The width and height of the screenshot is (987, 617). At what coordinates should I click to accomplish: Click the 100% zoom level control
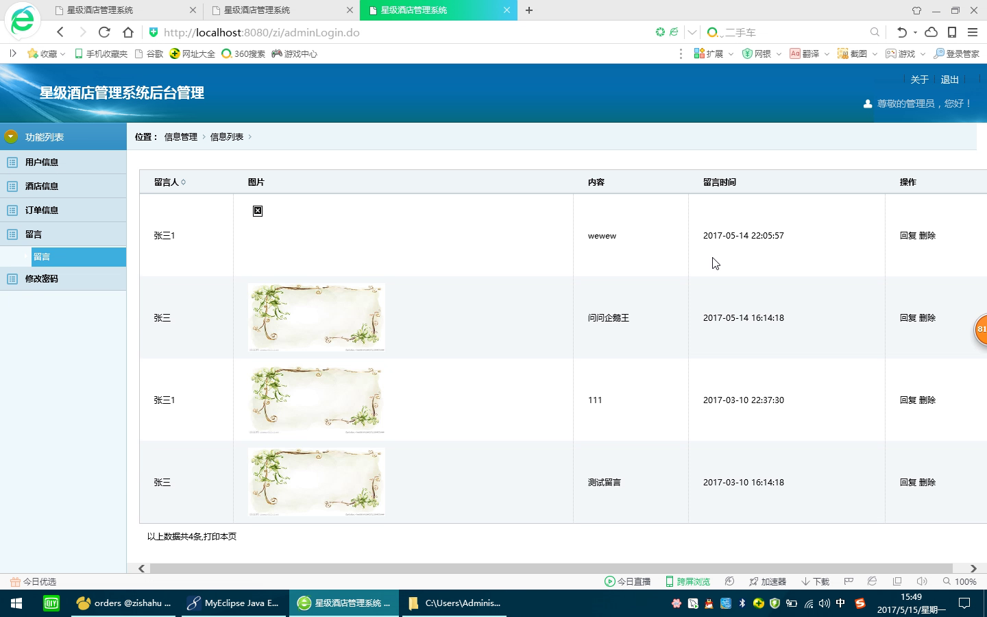coord(960,581)
